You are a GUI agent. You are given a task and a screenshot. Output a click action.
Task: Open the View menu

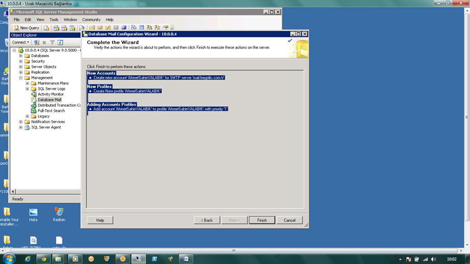(40, 19)
